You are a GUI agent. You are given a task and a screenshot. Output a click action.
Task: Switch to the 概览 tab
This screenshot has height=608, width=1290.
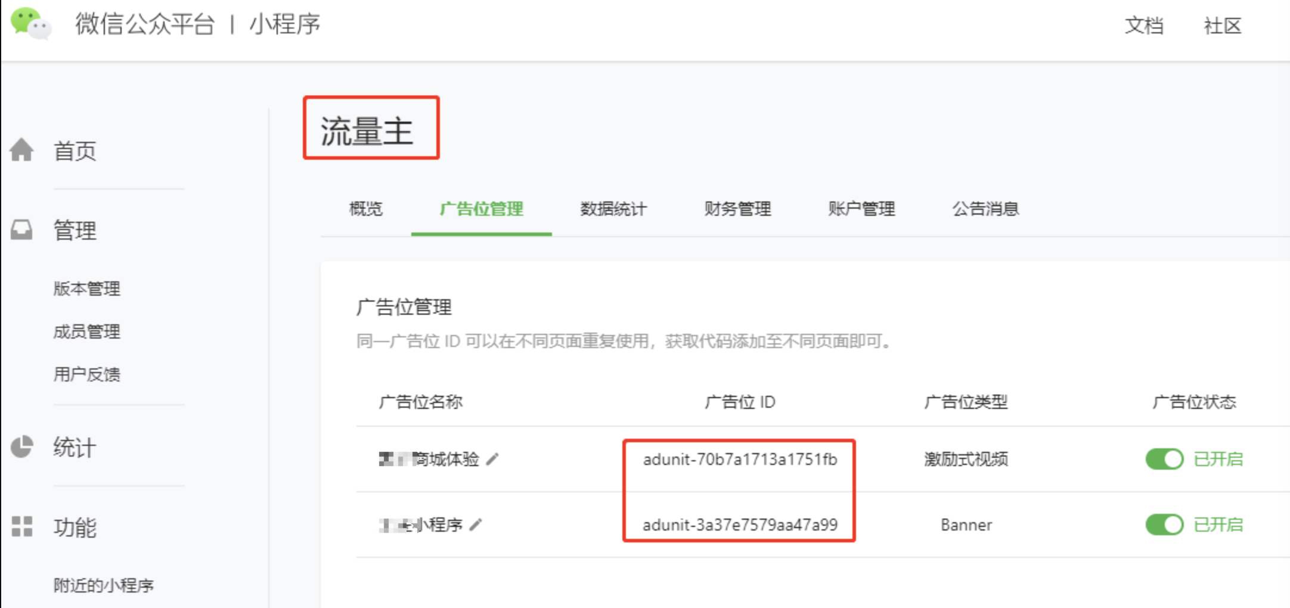366,209
